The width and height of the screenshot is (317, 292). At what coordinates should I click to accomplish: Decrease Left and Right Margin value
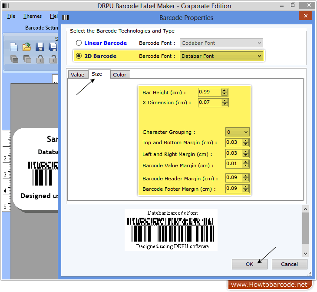[246, 155]
